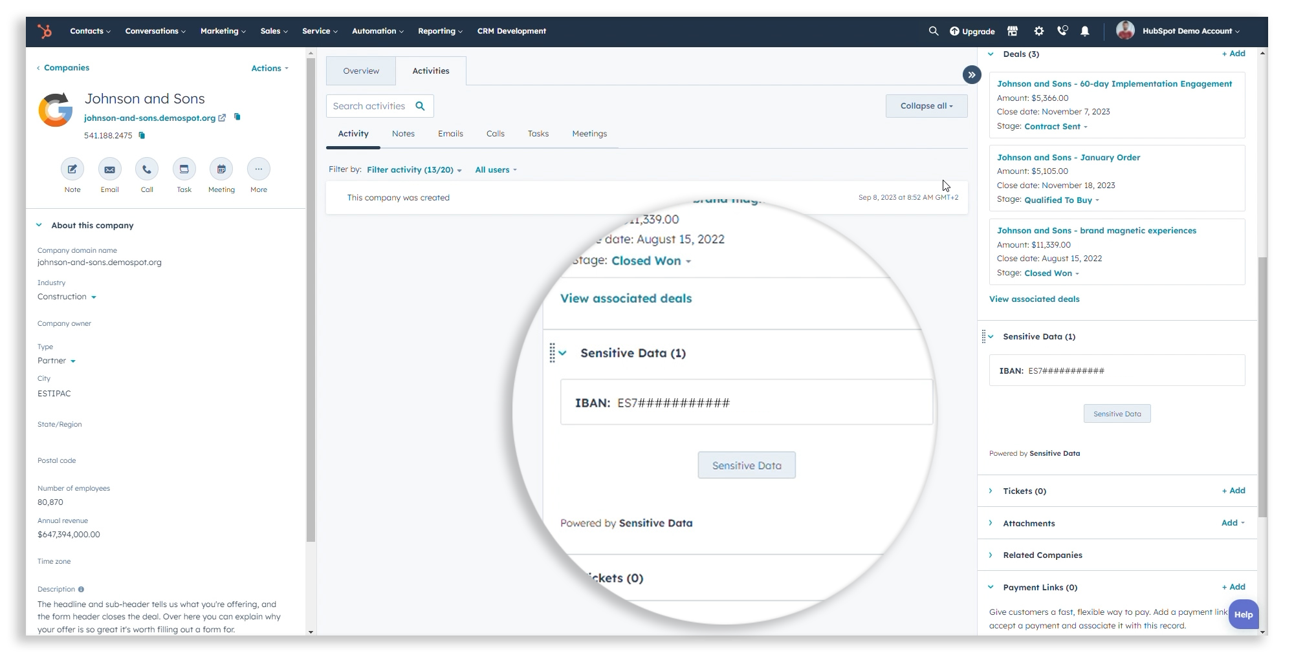1294x653 pixels.
Task: Change Qualified To Buy stage dropdown
Action: tap(1062, 200)
